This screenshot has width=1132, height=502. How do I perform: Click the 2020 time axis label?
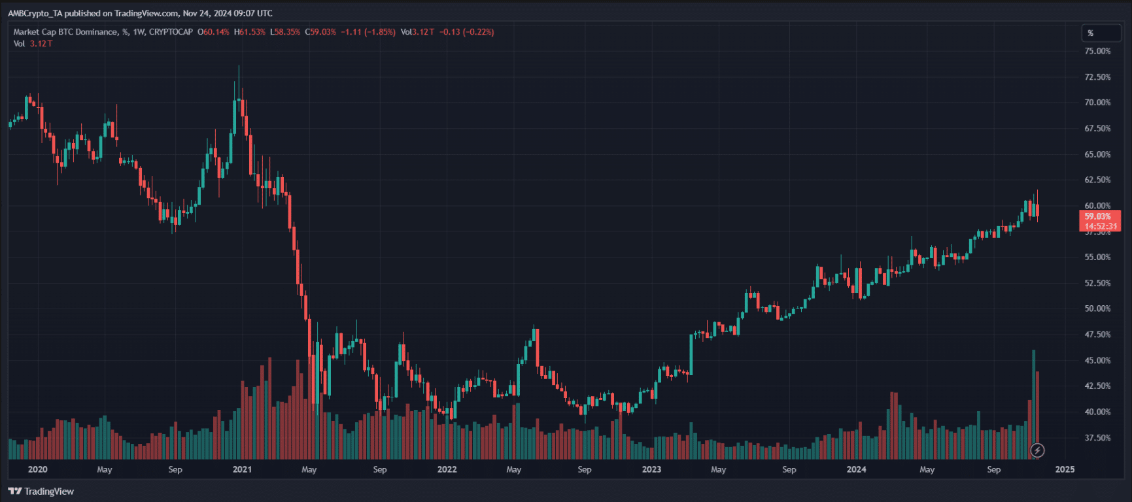pos(38,469)
